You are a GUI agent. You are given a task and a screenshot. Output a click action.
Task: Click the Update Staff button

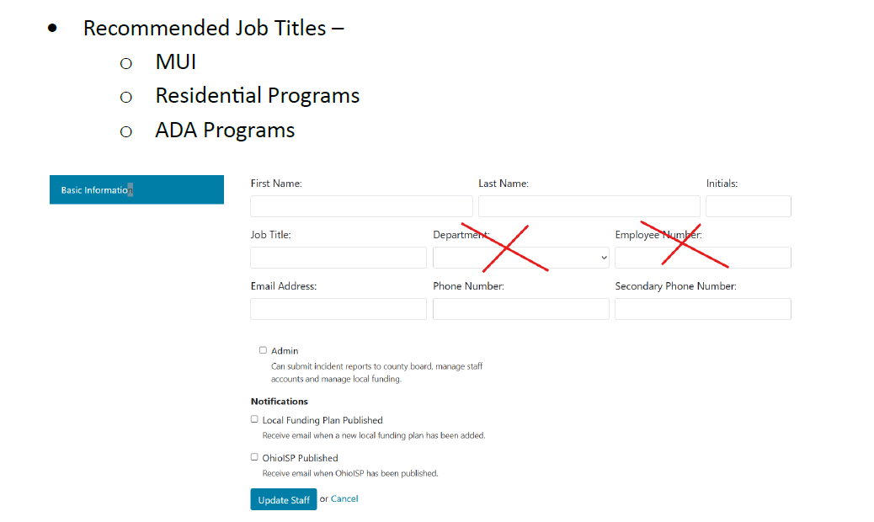(x=283, y=499)
